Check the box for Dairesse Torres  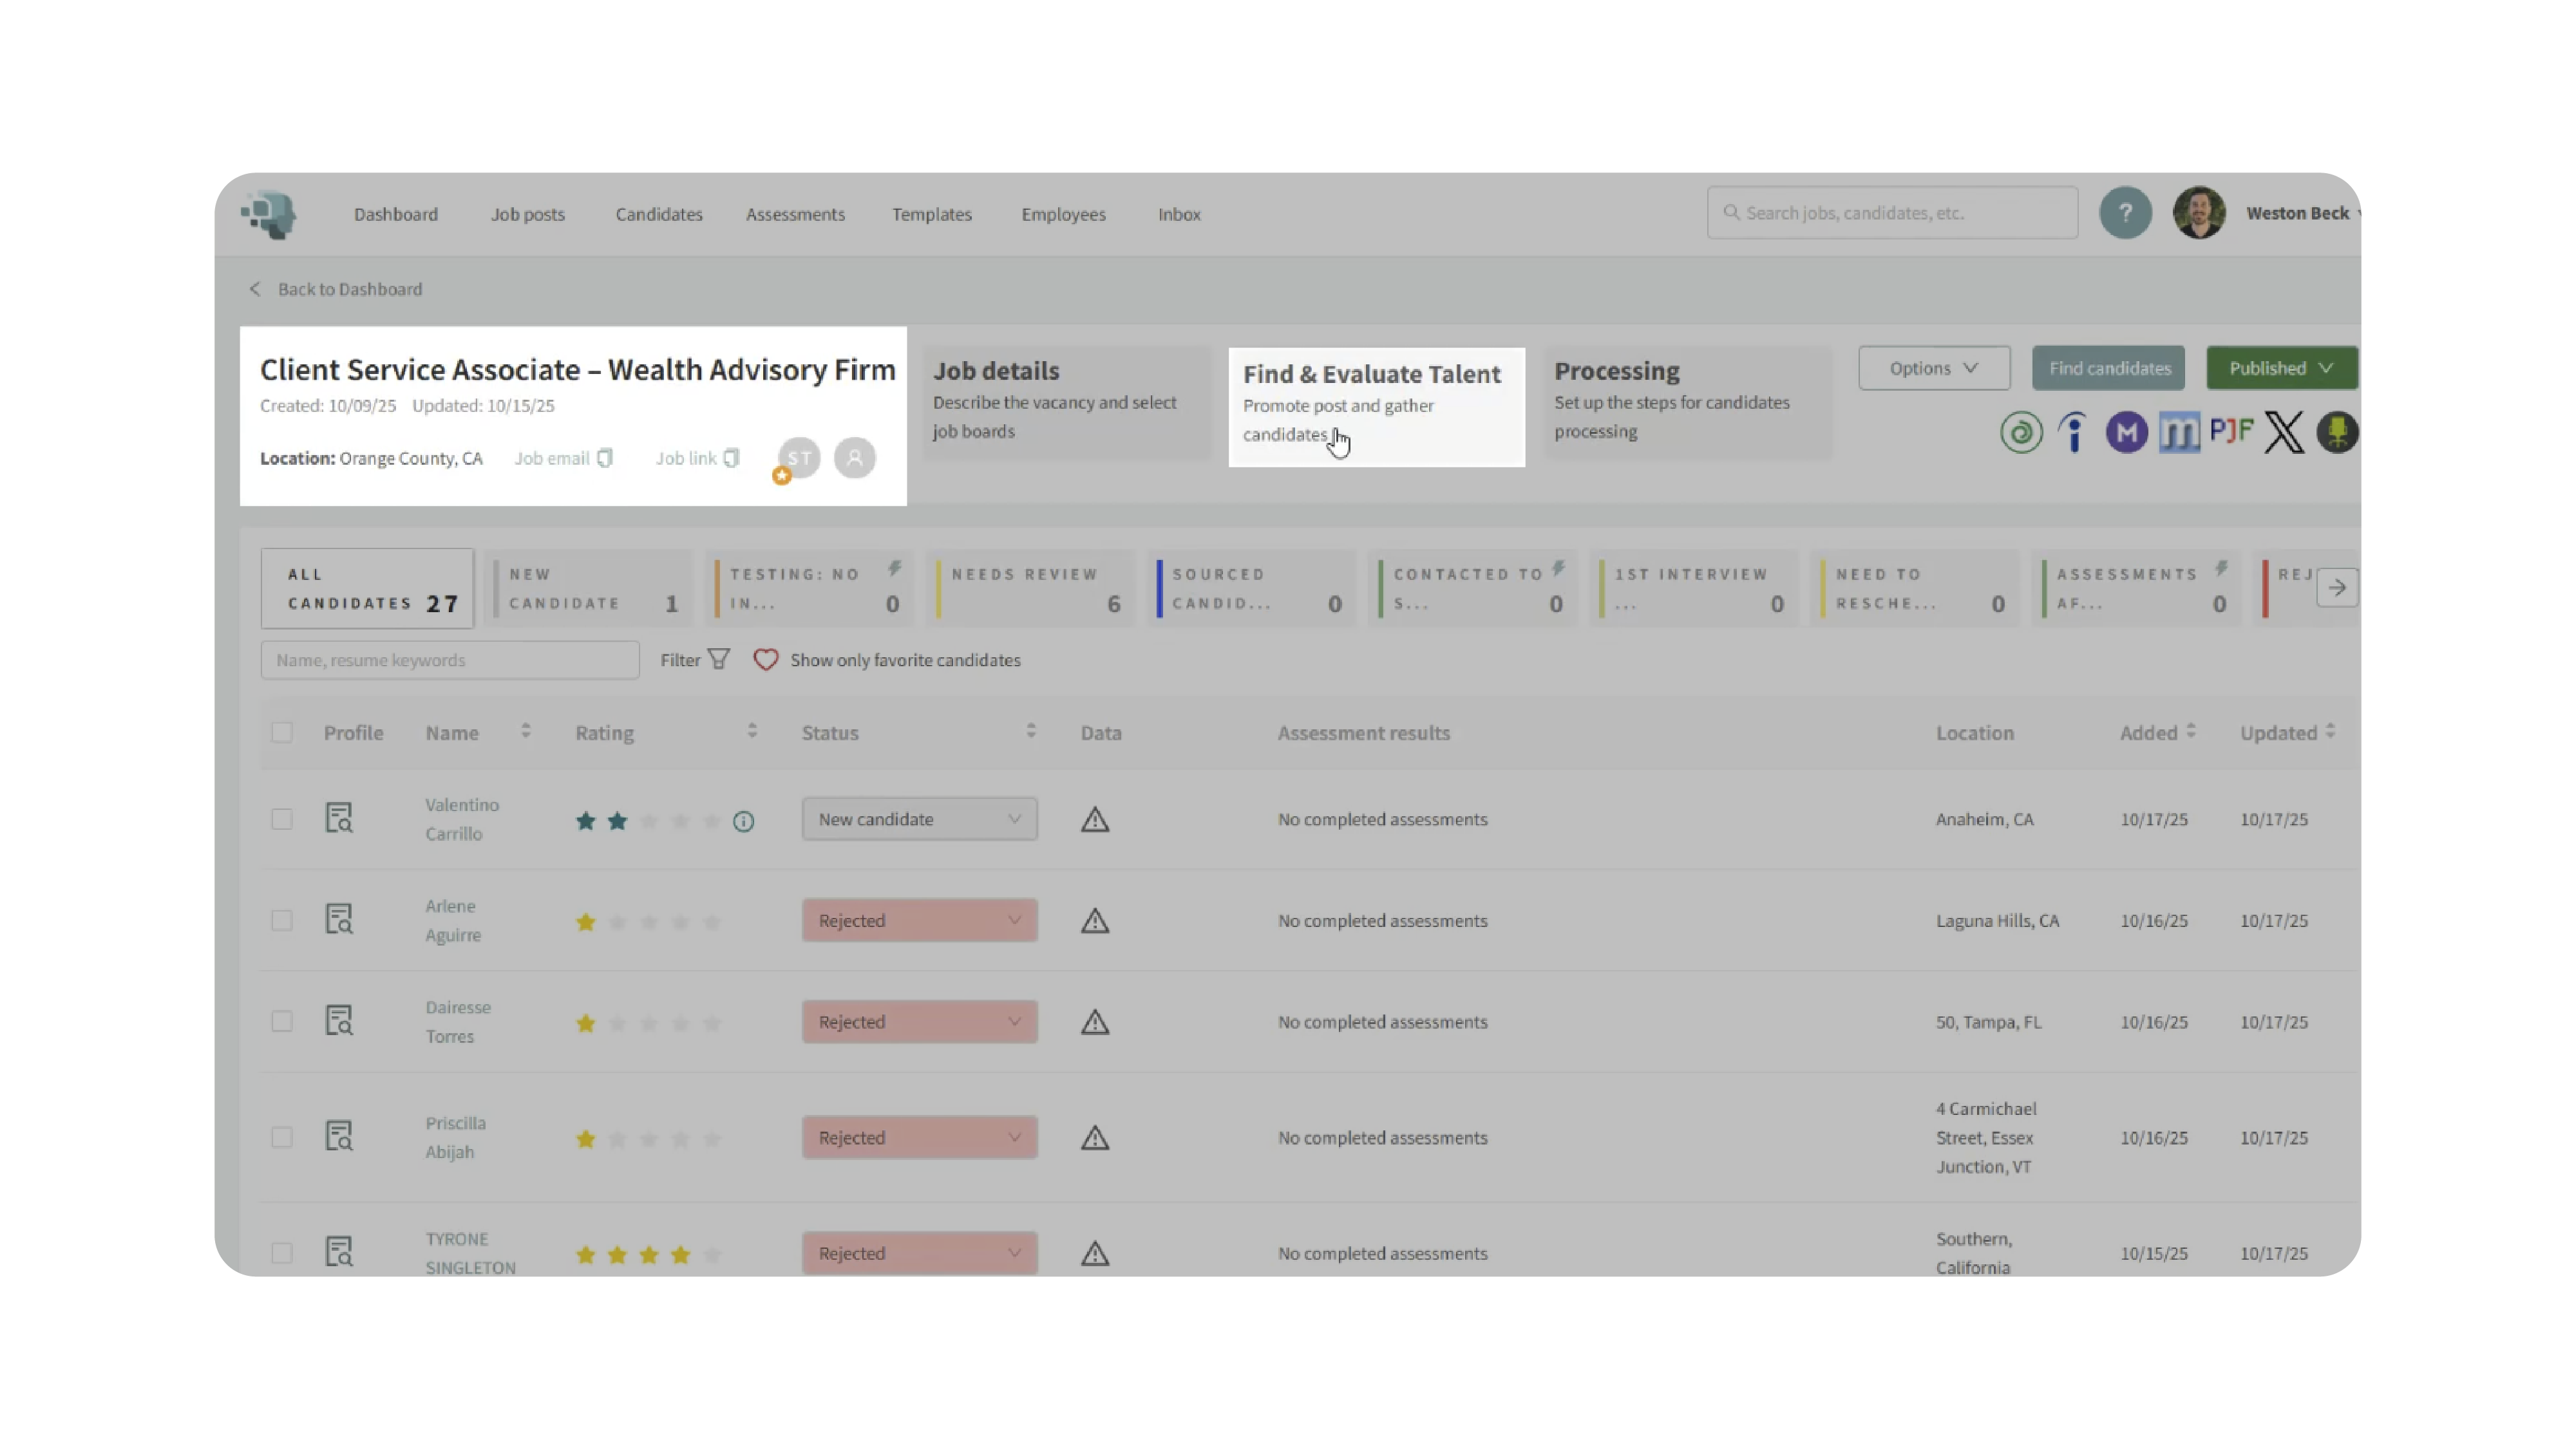(282, 1022)
